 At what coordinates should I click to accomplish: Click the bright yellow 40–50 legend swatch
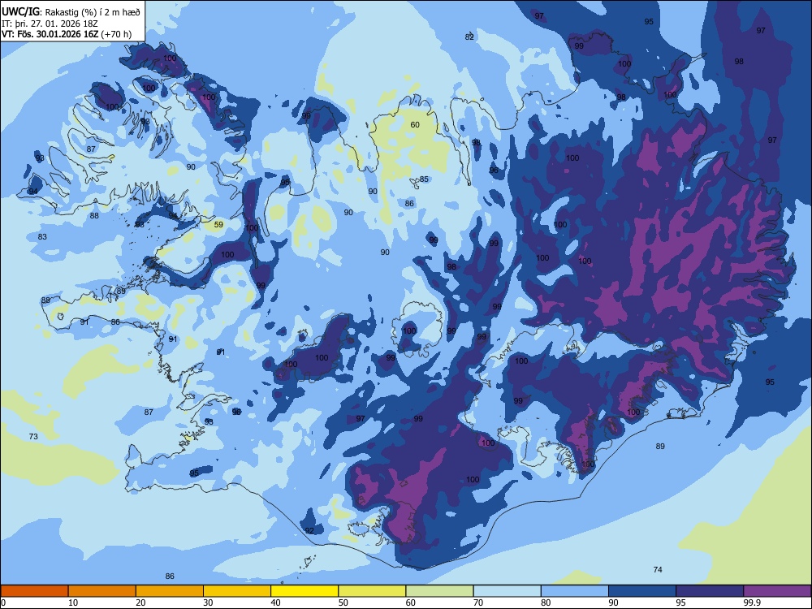pos(304,591)
